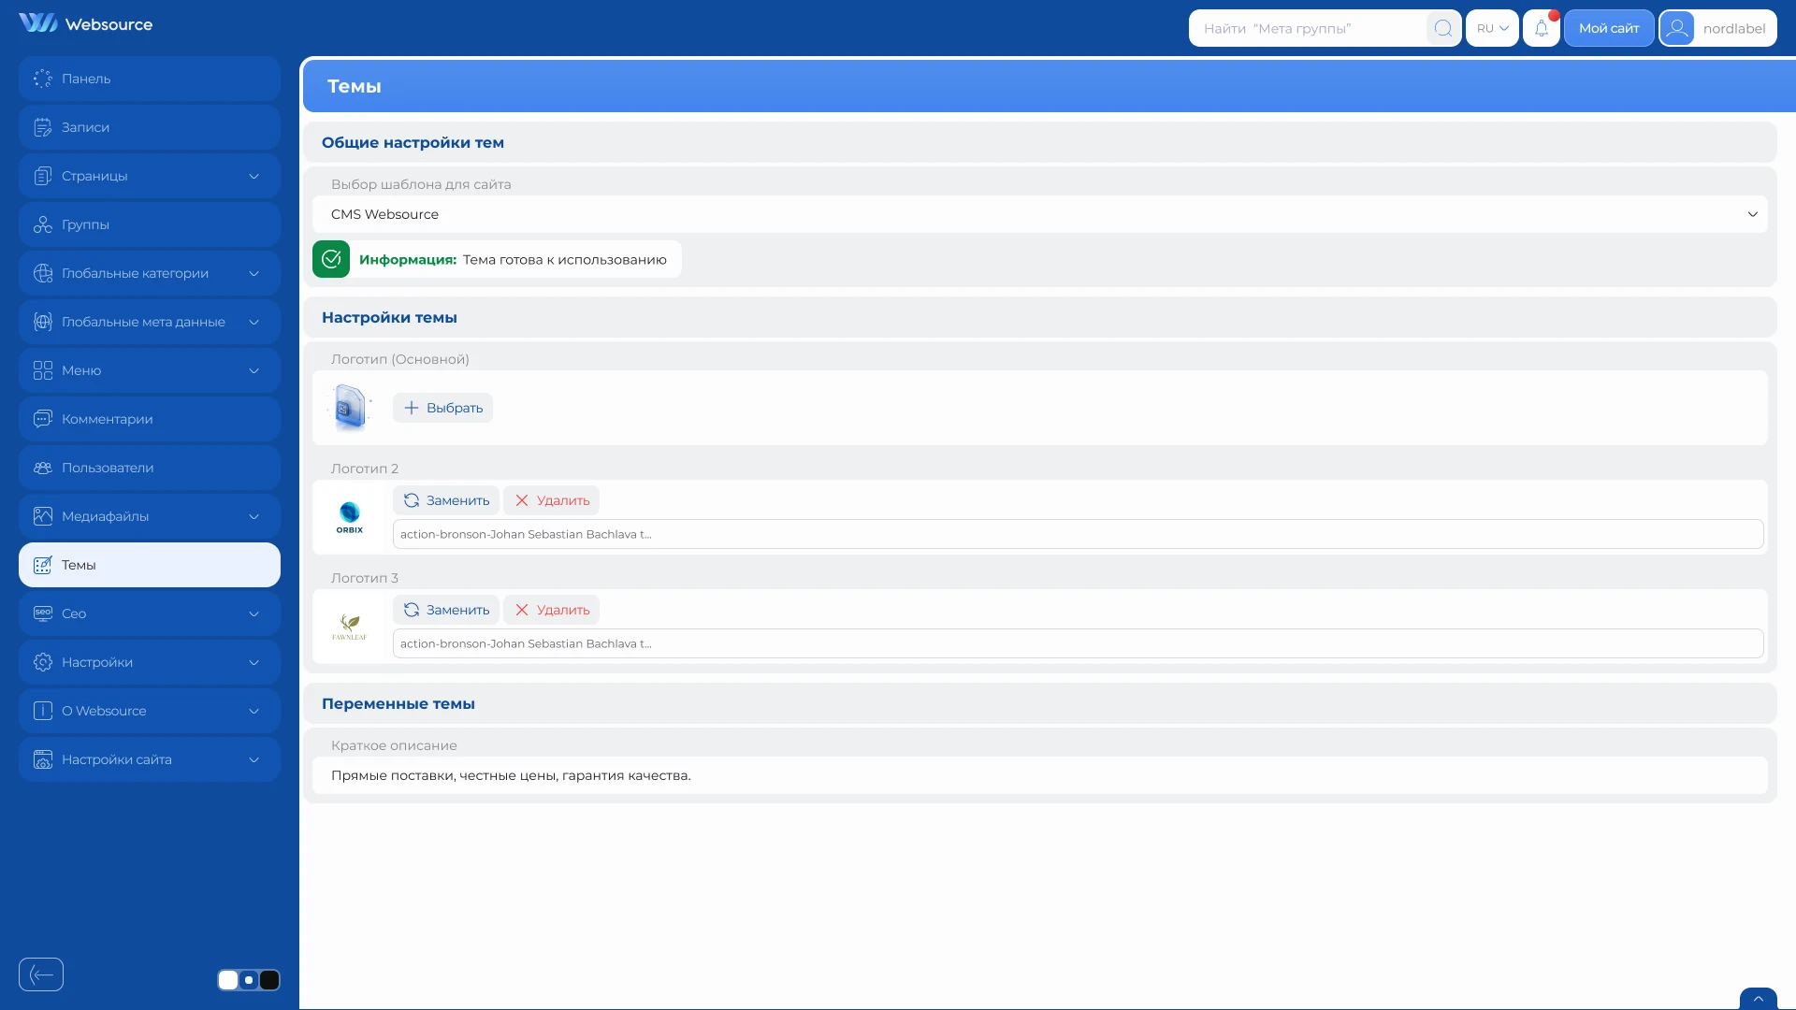The width and height of the screenshot is (1796, 1010).
Task: Click the О Websource info icon
Action: 43,711
